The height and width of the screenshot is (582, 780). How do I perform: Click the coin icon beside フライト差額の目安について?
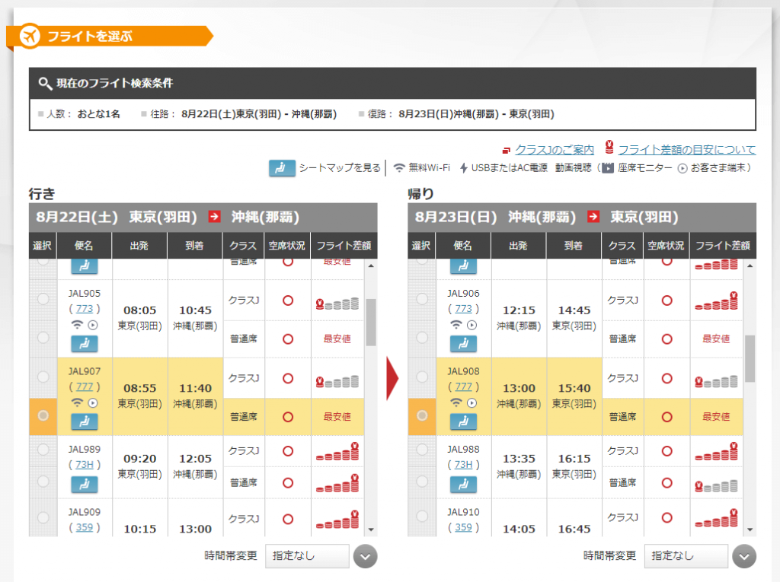pyautogui.click(x=609, y=147)
